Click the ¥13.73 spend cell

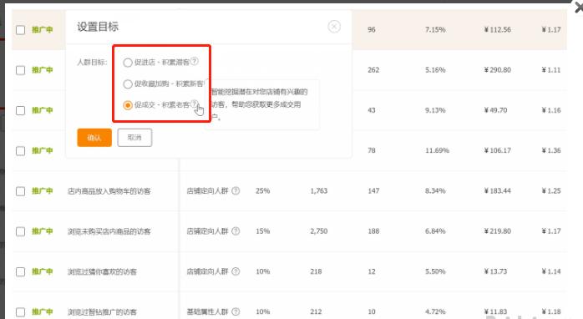click(x=495, y=271)
